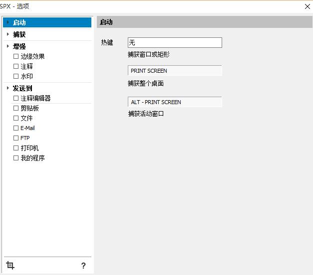Open the 边缘效果 settings entry

point(32,56)
